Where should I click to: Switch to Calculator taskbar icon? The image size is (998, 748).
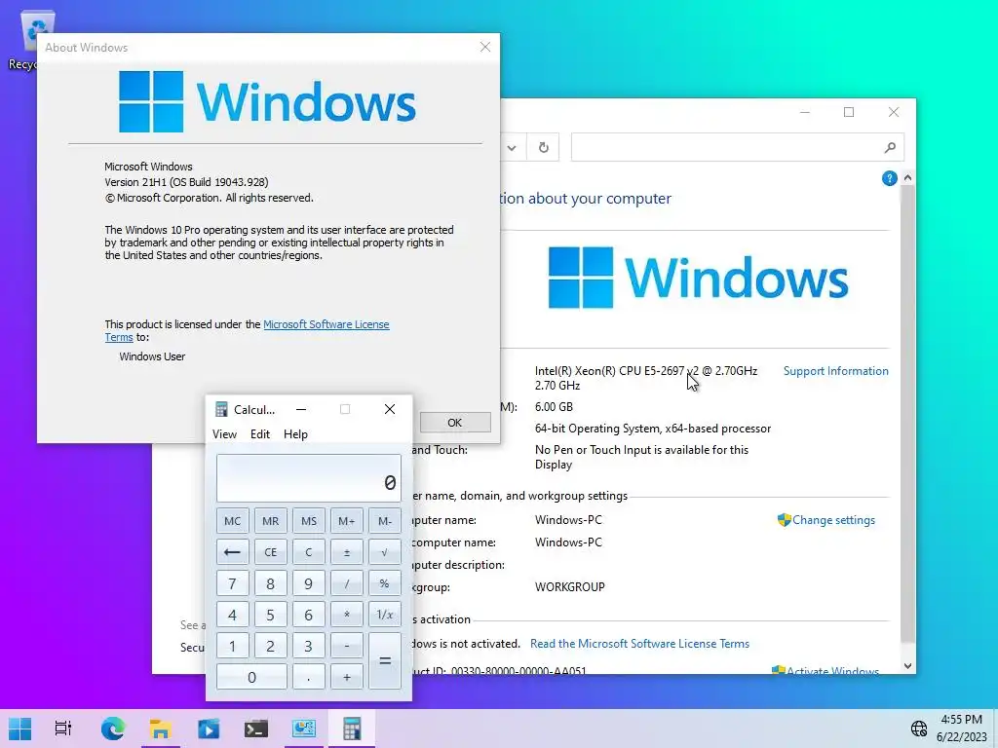point(351,729)
